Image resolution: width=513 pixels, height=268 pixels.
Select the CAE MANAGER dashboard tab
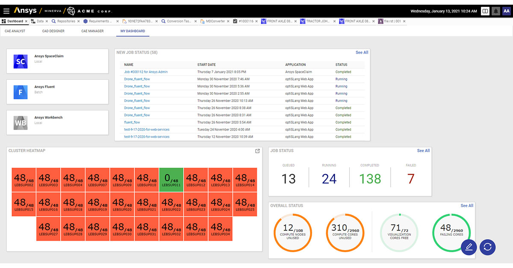[x=92, y=31]
